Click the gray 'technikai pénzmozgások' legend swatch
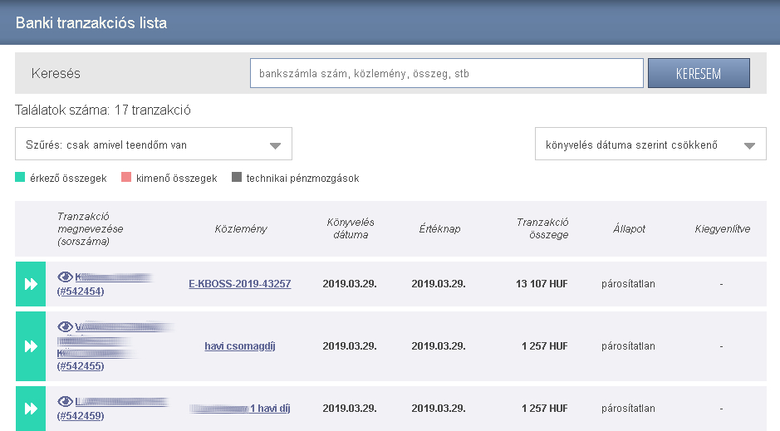 tap(237, 178)
